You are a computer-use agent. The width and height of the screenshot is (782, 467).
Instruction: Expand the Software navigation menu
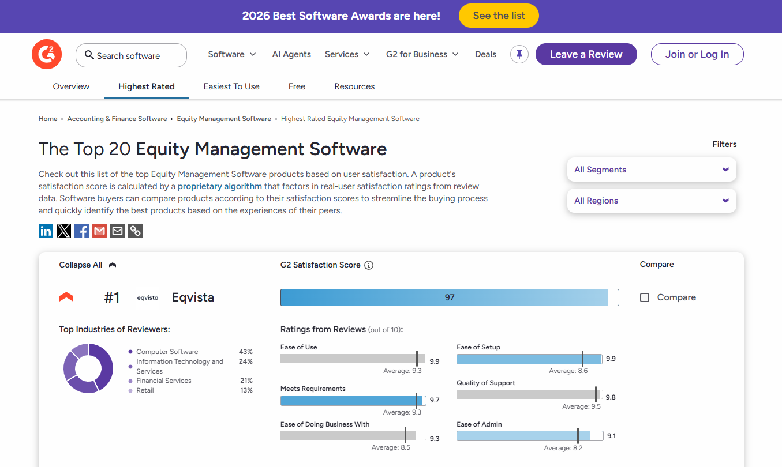(x=231, y=54)
